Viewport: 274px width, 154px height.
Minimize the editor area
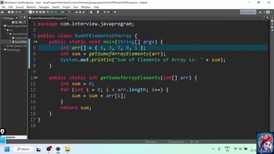click(264, 17)
